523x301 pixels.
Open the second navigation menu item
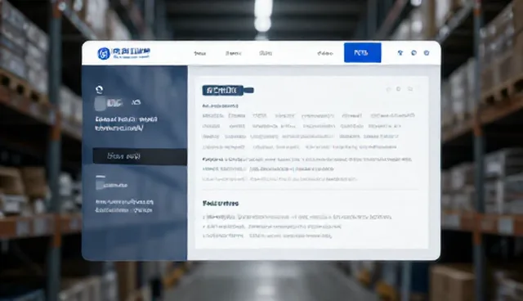[234, 53]
